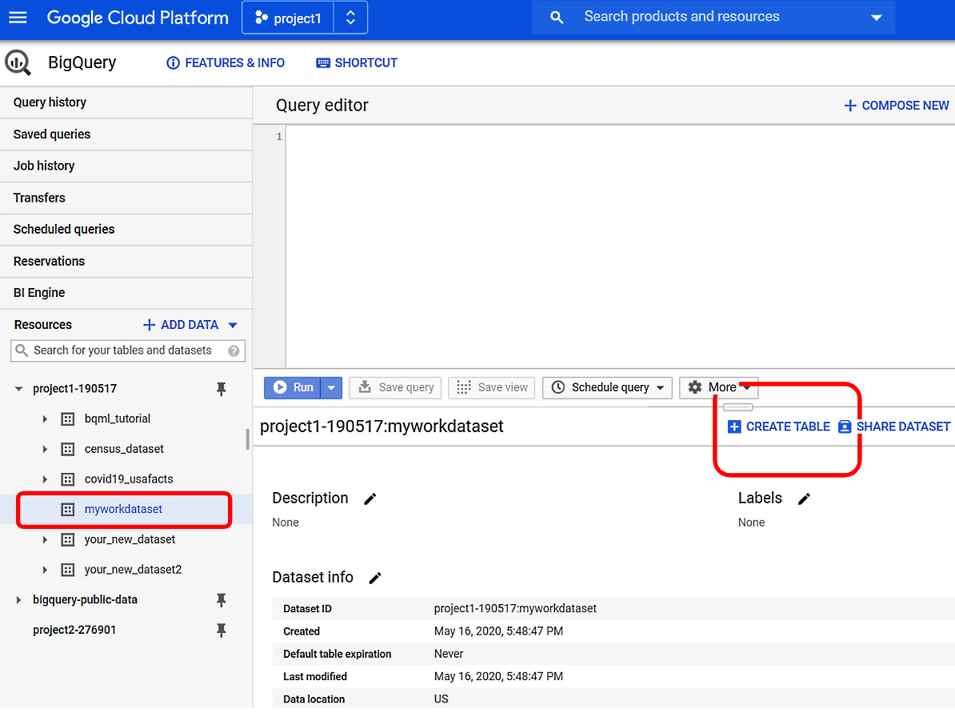Open FEATURES & INFO

[x=226, y=62]
